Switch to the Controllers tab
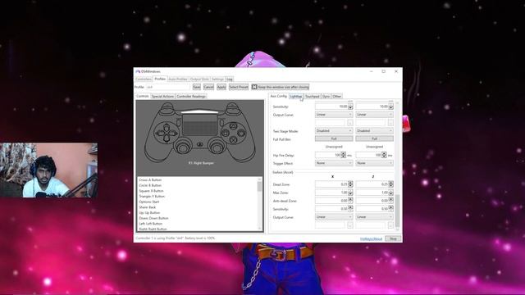525x295 pixels. [144, 79]
